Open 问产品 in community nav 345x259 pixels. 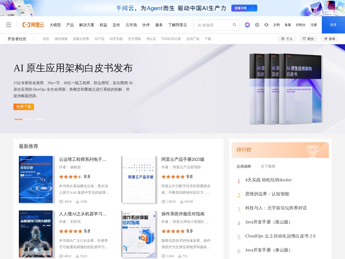pyautogui.click(x=99, y=39)
